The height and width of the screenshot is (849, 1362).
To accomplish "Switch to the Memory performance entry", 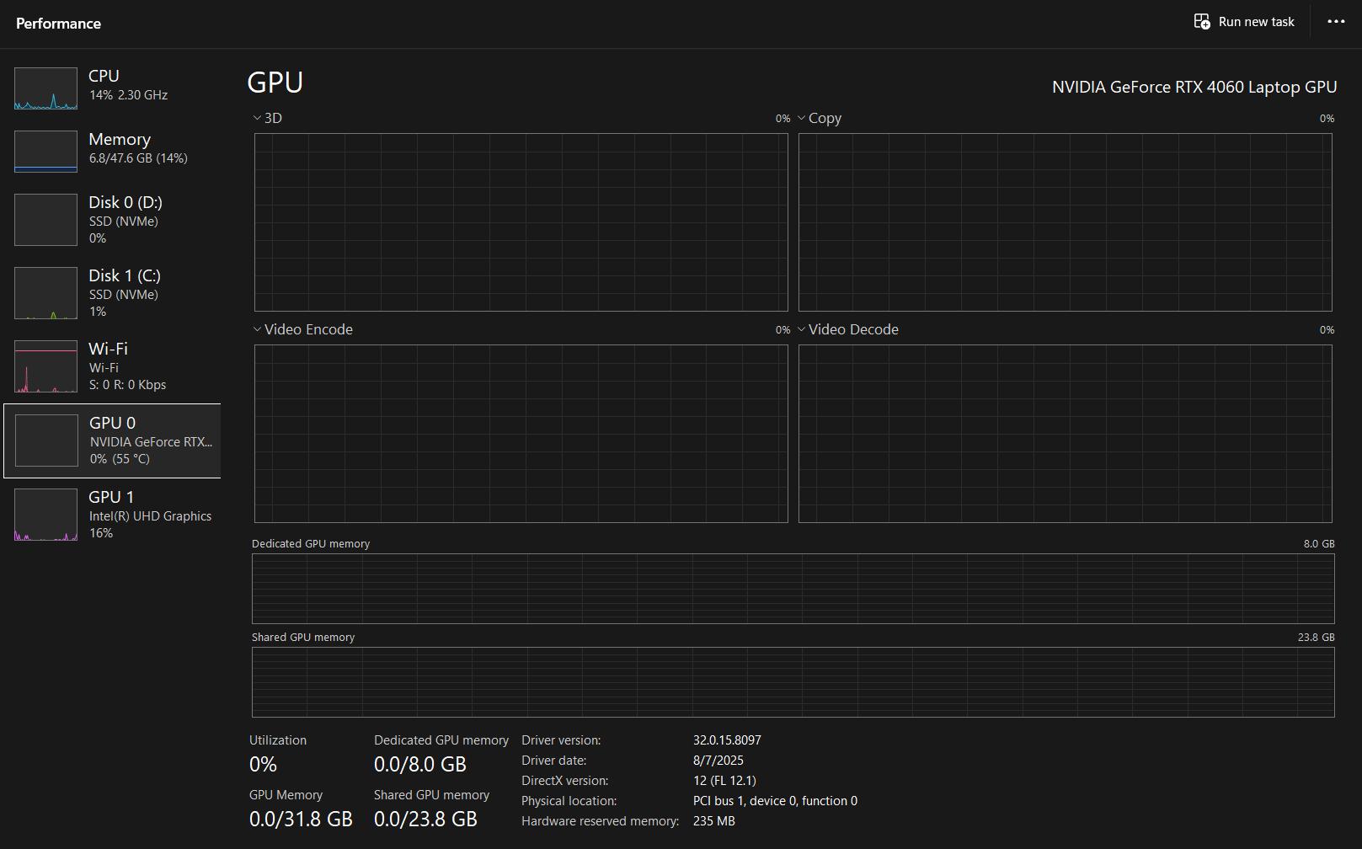I will 137,147.
